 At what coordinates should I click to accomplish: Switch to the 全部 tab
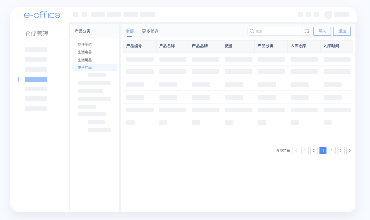(129, 31)
